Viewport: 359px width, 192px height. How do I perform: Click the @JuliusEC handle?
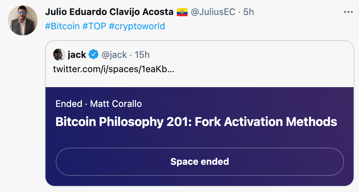pos(213,12)
